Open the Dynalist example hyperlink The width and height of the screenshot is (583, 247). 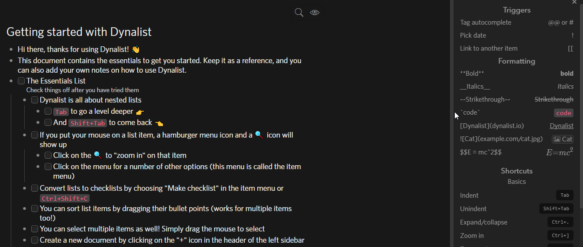561,126
